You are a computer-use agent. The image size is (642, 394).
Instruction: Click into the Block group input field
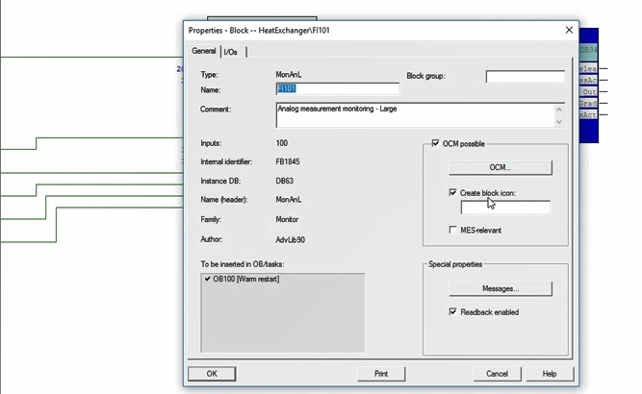(x=525, y=77)
